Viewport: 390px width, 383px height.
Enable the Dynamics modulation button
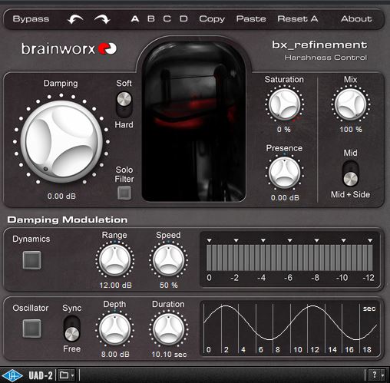(31, 260)
